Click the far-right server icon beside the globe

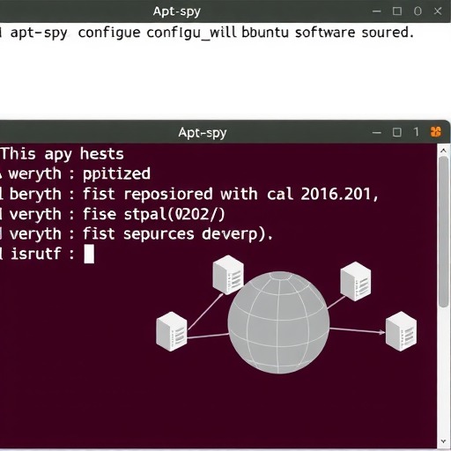(x=401, y=331)
